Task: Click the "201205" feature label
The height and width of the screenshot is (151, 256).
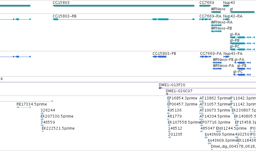Action: coord(175,134)
